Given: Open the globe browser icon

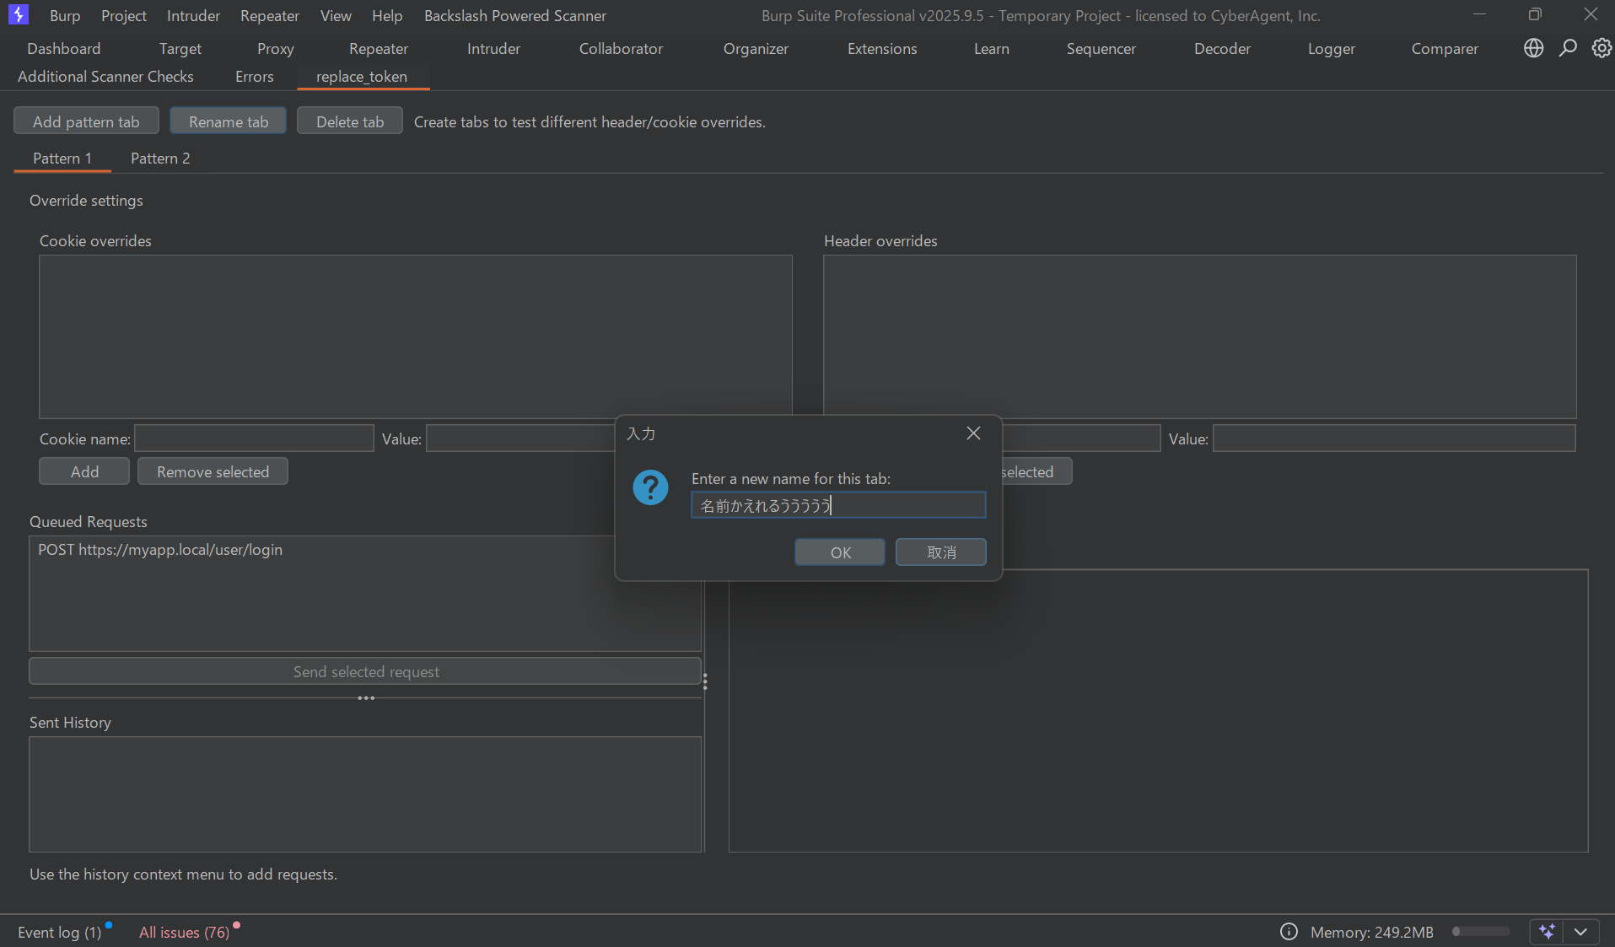Looking at the screenshot, I should coord(1533,49).
